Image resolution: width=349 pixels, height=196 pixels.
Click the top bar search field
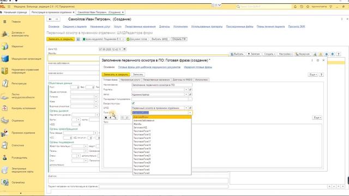(263, 7)
